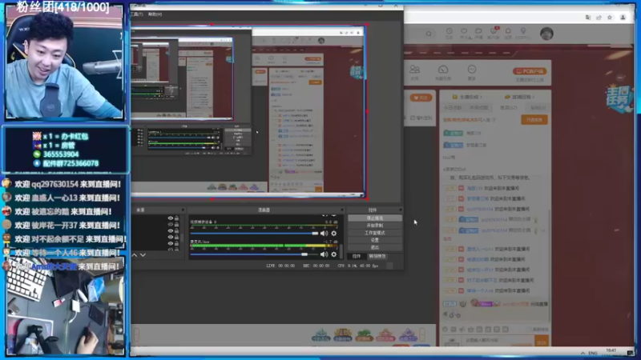The image size is (641, 360).
Task: Open the taskbar clock showing 16:41
Action: coord(611,351)
